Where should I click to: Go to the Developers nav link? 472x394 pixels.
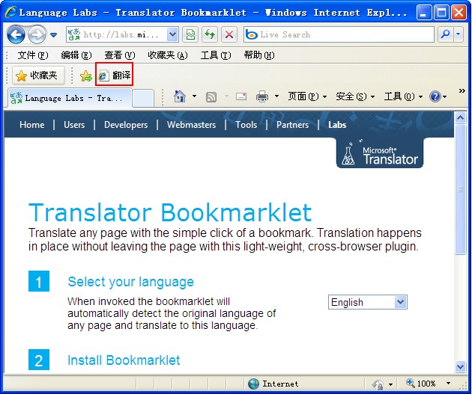point(126,125)
